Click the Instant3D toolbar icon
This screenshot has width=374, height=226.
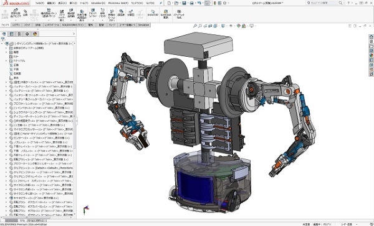[153, 13]
